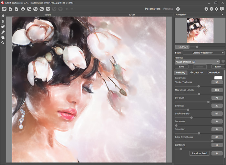Generate a new Random Seed
Screen dimensions: 226x165
(x=199, y=153)
